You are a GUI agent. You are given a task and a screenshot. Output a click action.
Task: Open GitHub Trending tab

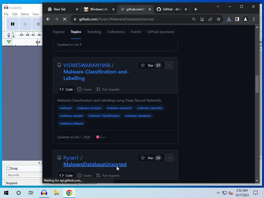point(94,32)
